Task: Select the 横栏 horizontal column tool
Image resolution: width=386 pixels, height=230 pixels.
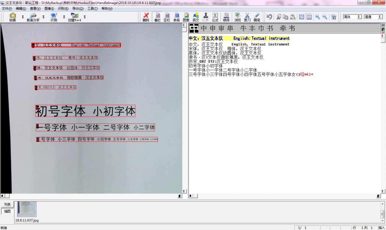Action: 157,17
